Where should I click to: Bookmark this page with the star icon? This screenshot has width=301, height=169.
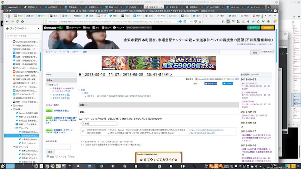tap(200, 22)
